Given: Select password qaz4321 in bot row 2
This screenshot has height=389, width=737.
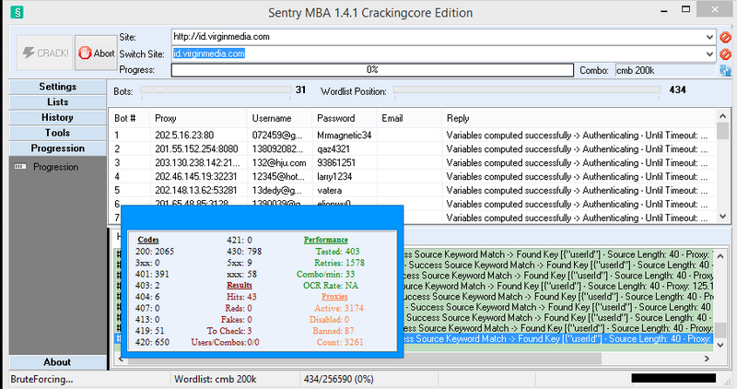Looking at the screenshot, I should tap(333, 149).
